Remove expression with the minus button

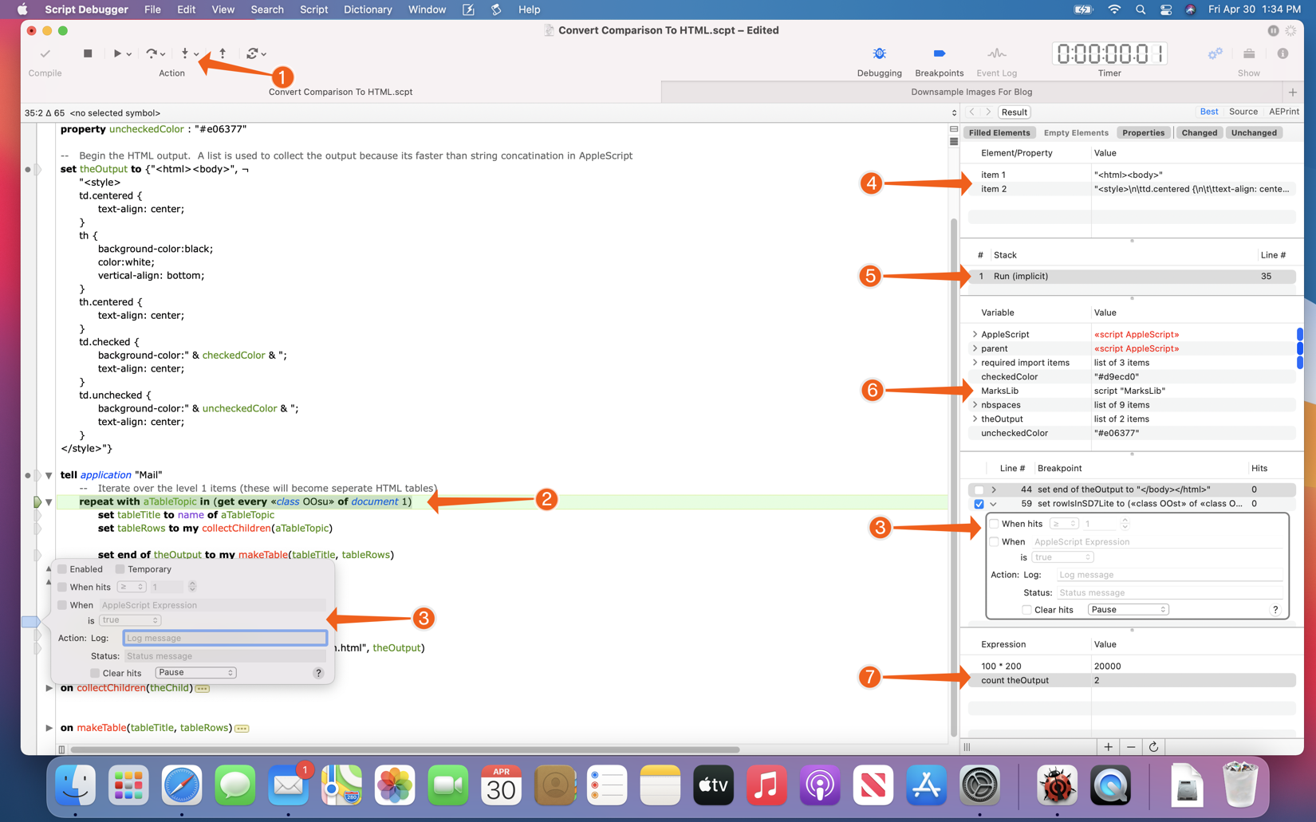click(1131, 747)
